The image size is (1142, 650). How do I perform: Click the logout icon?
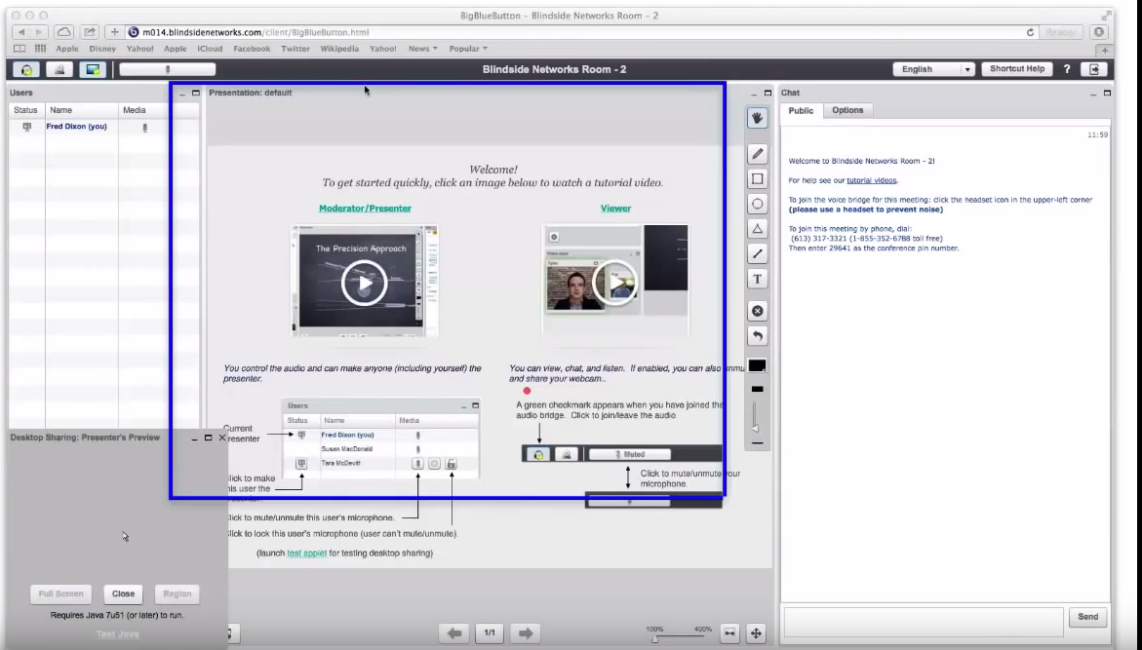[1094, 69]
